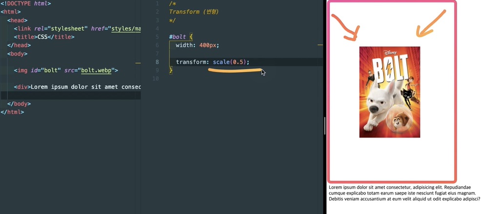The width and height of the screenshot is (483, 214).
Task: Click the <title>CSS</title> line
Action: (44, 37)
